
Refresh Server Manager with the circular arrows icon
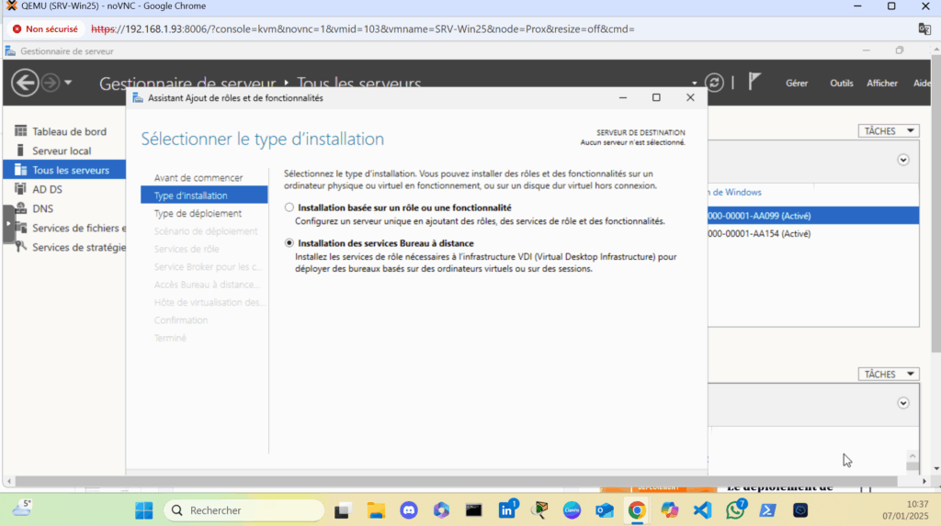[x=714, y=83]
